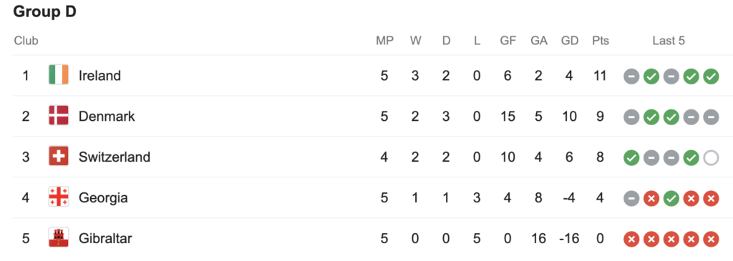This screenshot has height=261, width=733.
Task: Open Switzerland's first green win icon
Action: pos(631,158)
